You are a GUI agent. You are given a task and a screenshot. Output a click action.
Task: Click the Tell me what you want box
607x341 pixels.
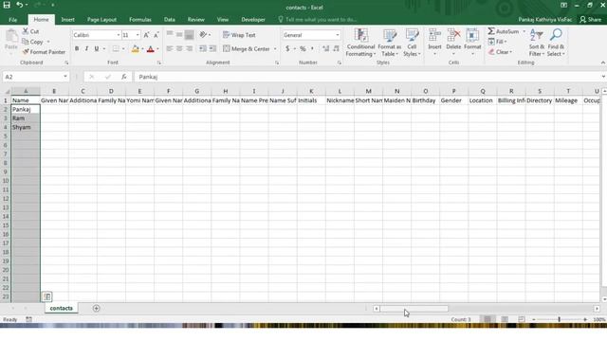click(x=318, y=19)
